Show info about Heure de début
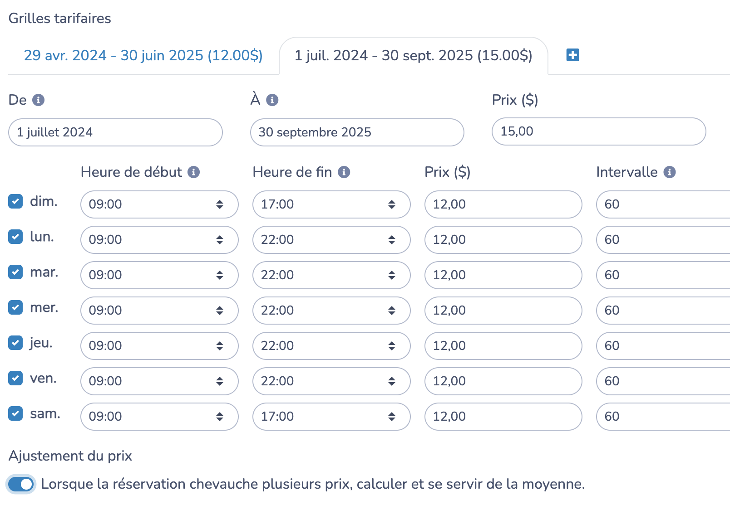Viewport: 730px width, 515px height. pyautogui.click(x=194, y=172)
